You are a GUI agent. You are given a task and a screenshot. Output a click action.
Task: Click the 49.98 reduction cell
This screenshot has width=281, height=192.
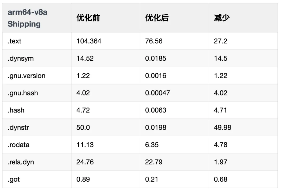click(x=222, y=127)
